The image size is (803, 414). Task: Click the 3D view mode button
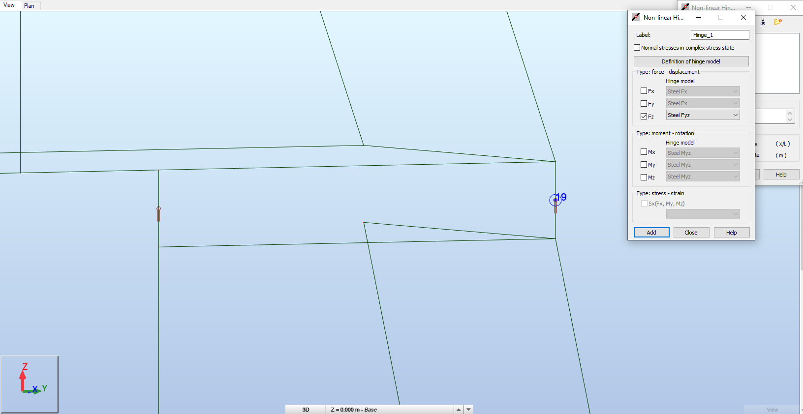306,410
